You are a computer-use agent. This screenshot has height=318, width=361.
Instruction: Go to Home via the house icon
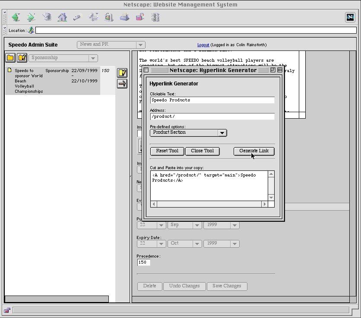click(63, 17)
